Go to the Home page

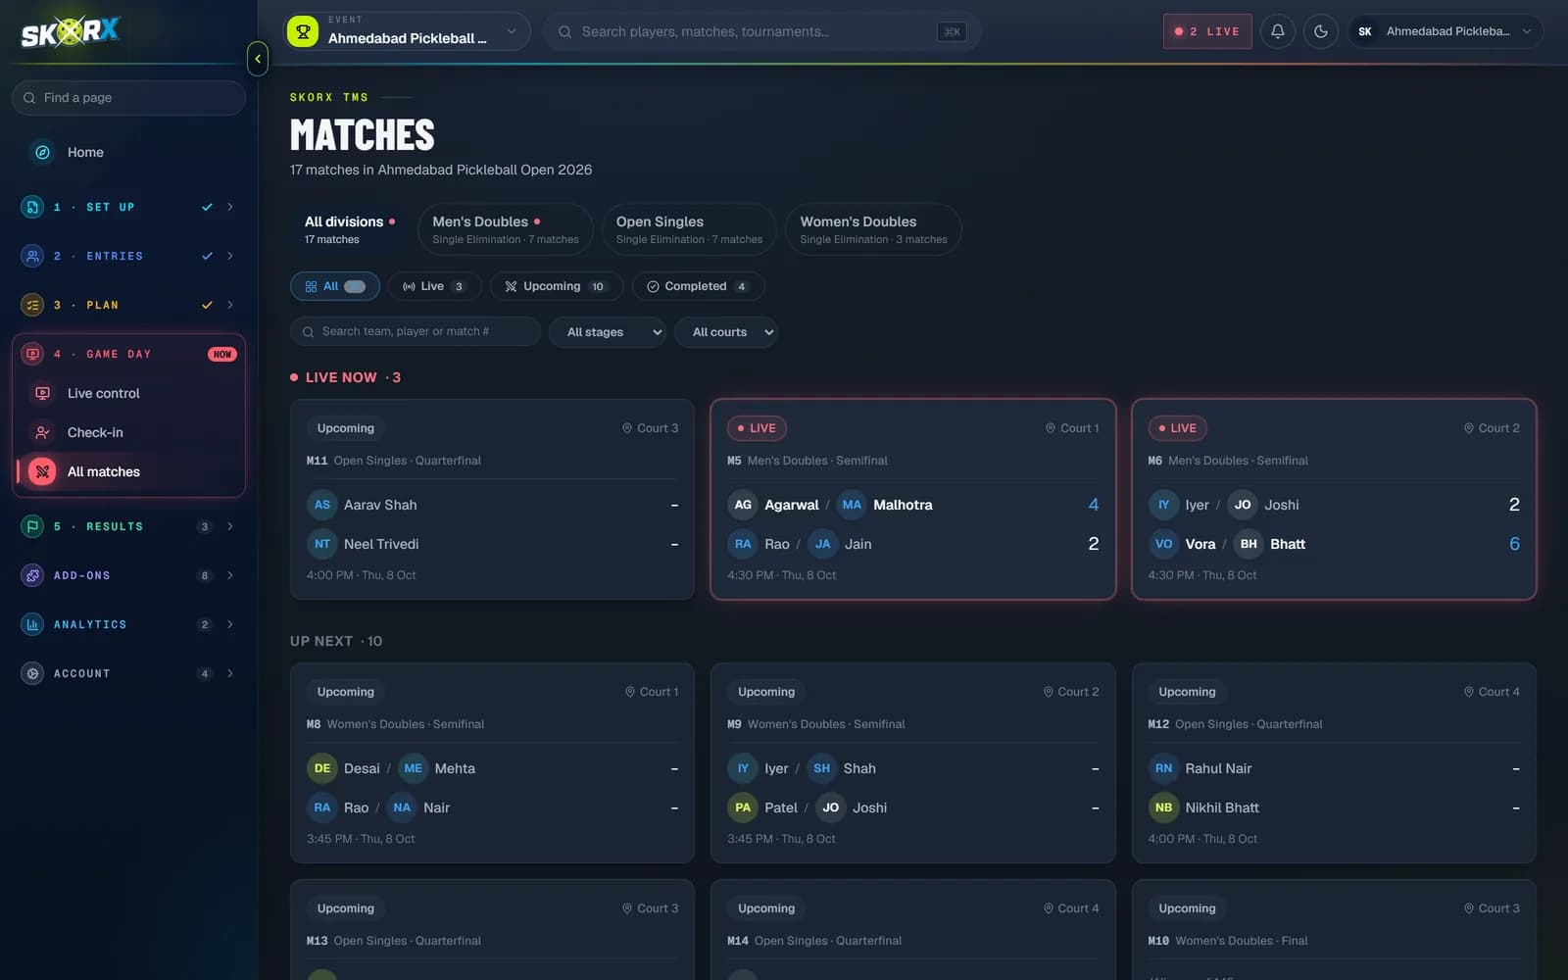[128, 152]
